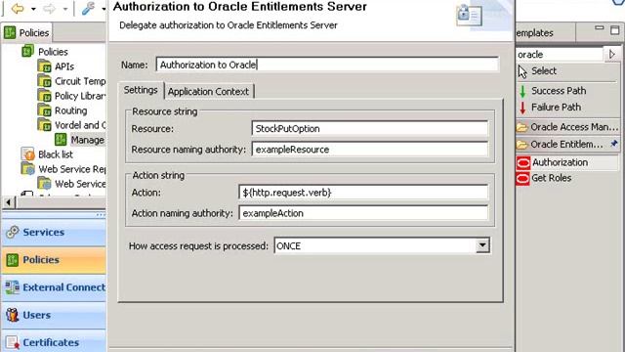Click the Name input field

[x=327, y=65]
